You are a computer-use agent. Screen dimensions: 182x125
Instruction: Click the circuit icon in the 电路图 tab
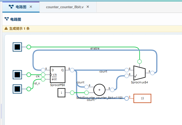point(11,7)
